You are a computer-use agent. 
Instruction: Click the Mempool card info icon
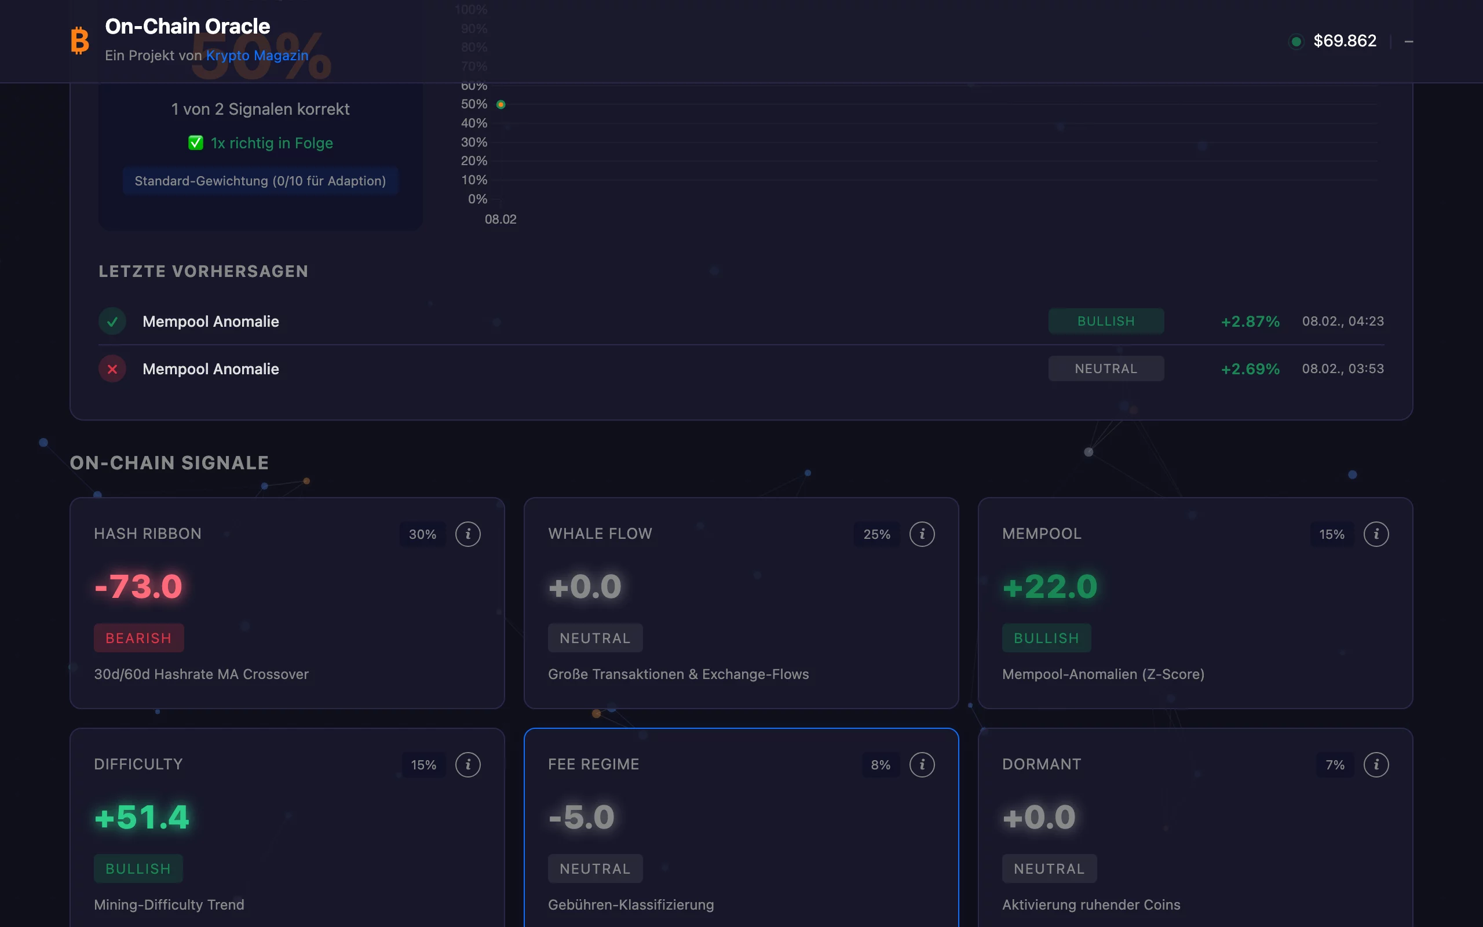tap(1376, 534)
